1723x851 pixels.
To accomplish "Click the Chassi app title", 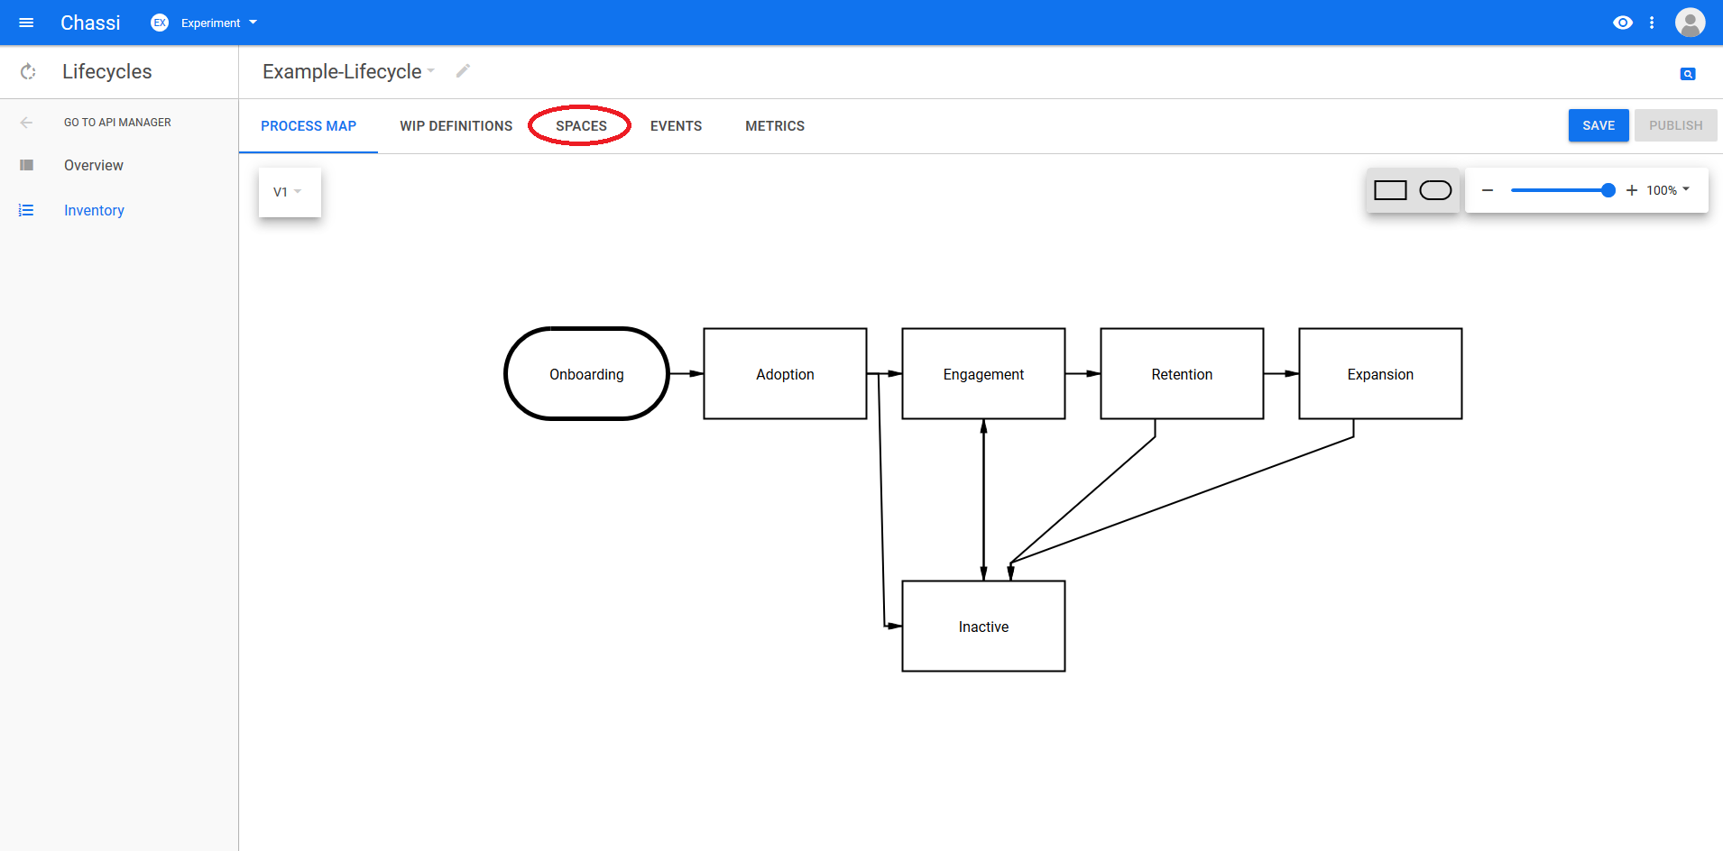I will tap(90, 23).
